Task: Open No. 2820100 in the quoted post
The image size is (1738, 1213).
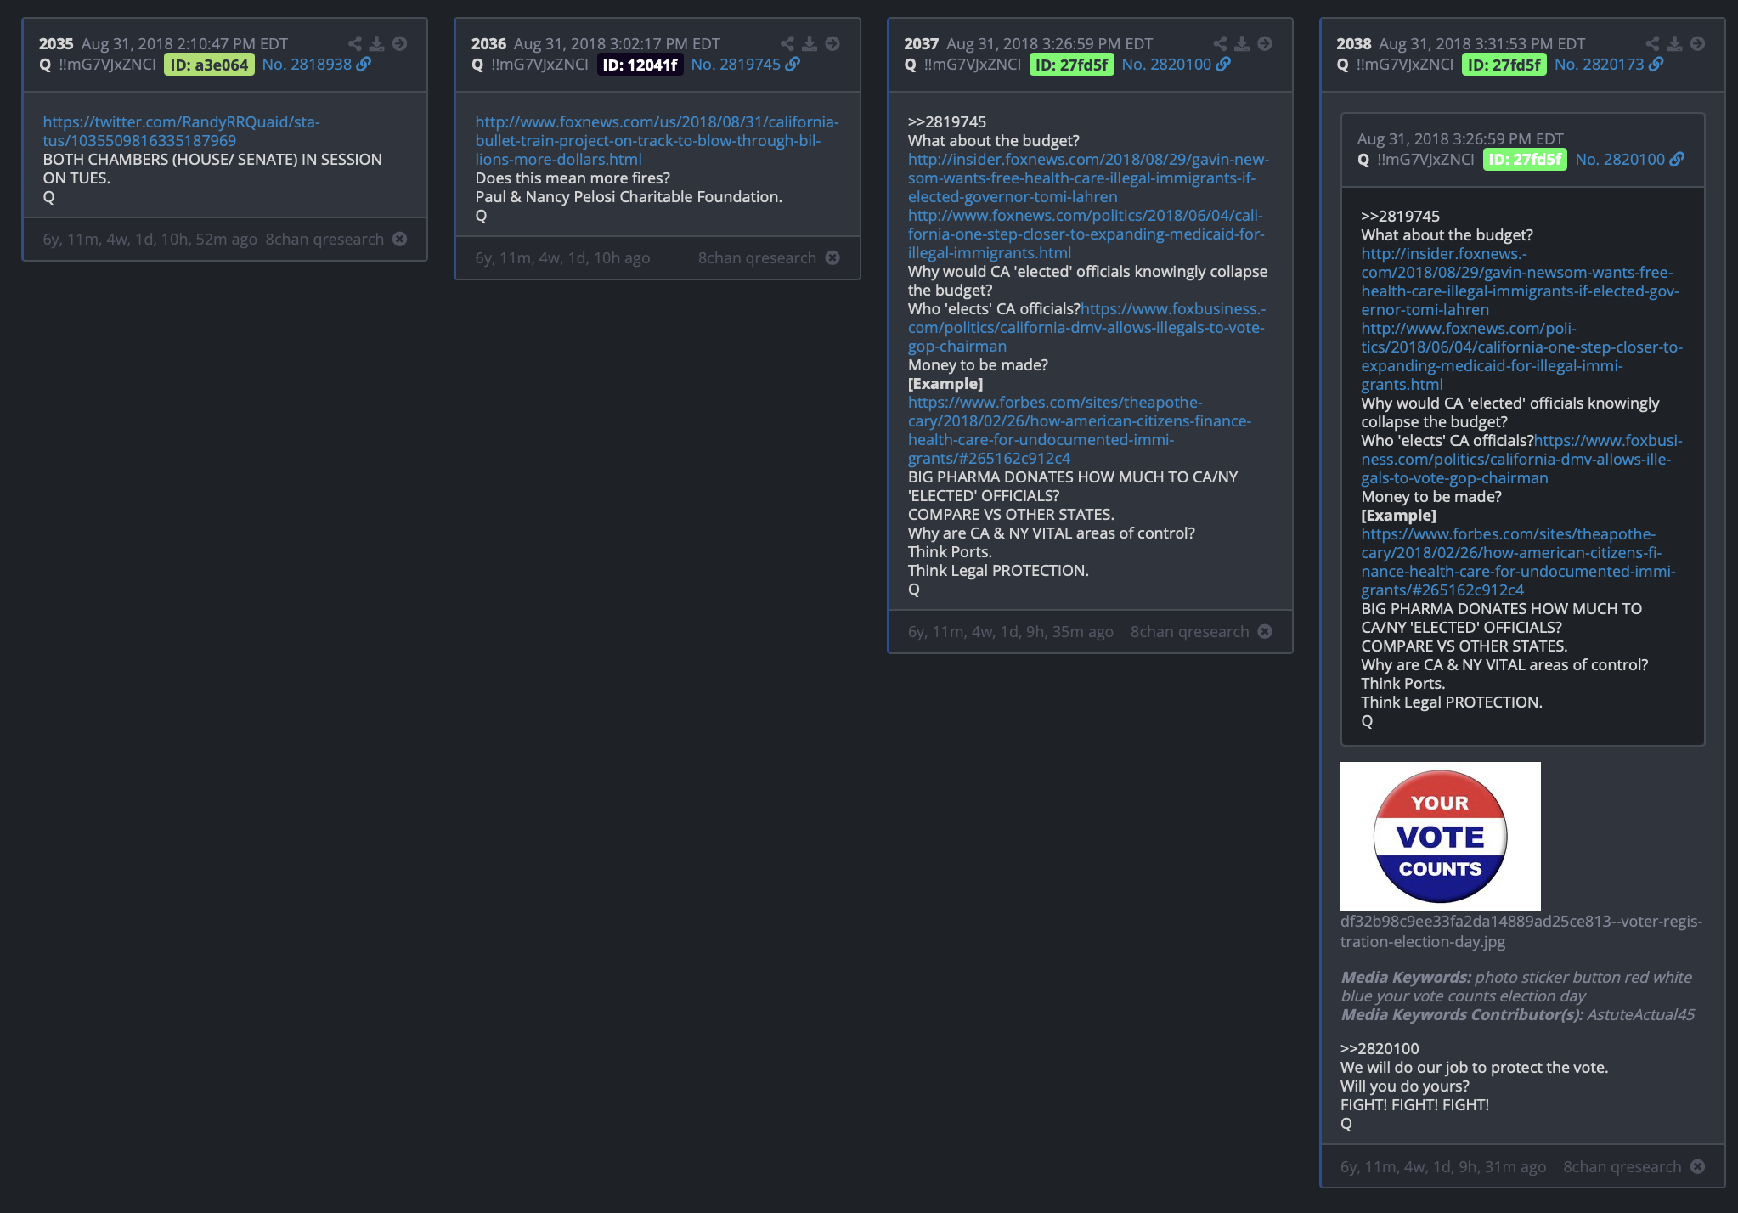Action: tap(1620, 159)
